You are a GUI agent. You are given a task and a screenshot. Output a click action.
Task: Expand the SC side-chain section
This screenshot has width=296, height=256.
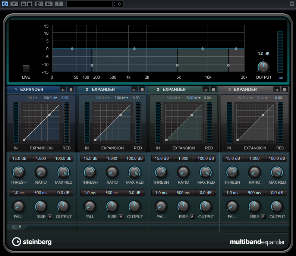(16, 227)
